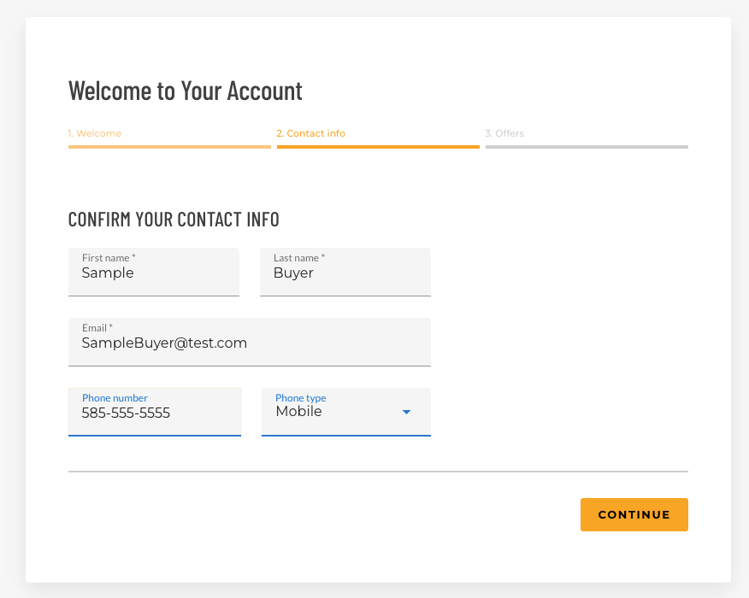Click the Phone number field
Viewport: 749px width, 598px height.
coord(154,413)
